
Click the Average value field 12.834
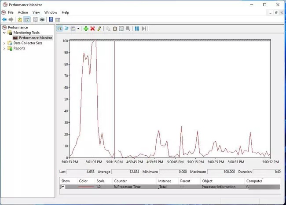[126, 172]
